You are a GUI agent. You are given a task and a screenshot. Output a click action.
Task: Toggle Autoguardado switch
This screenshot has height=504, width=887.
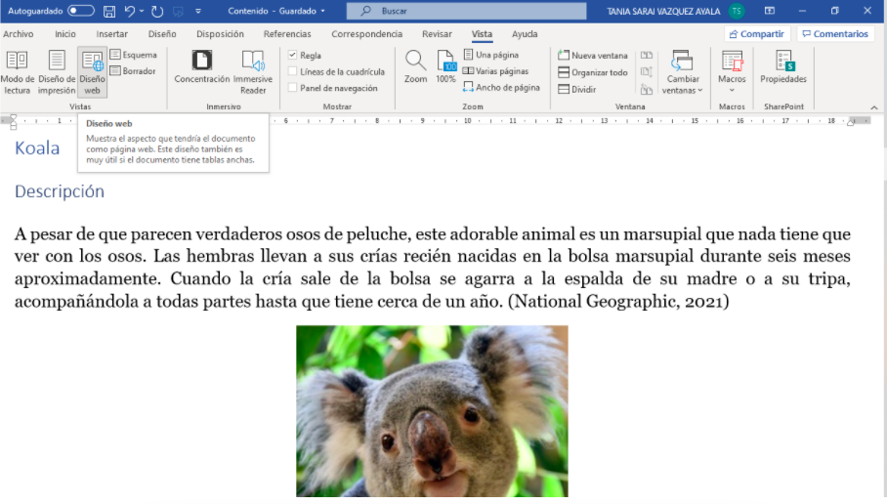tap(80, 11)
